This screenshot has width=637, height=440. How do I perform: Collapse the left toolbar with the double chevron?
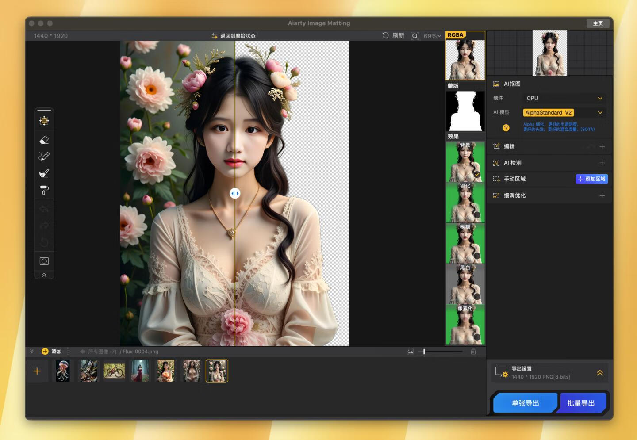[x=44, y=275]
